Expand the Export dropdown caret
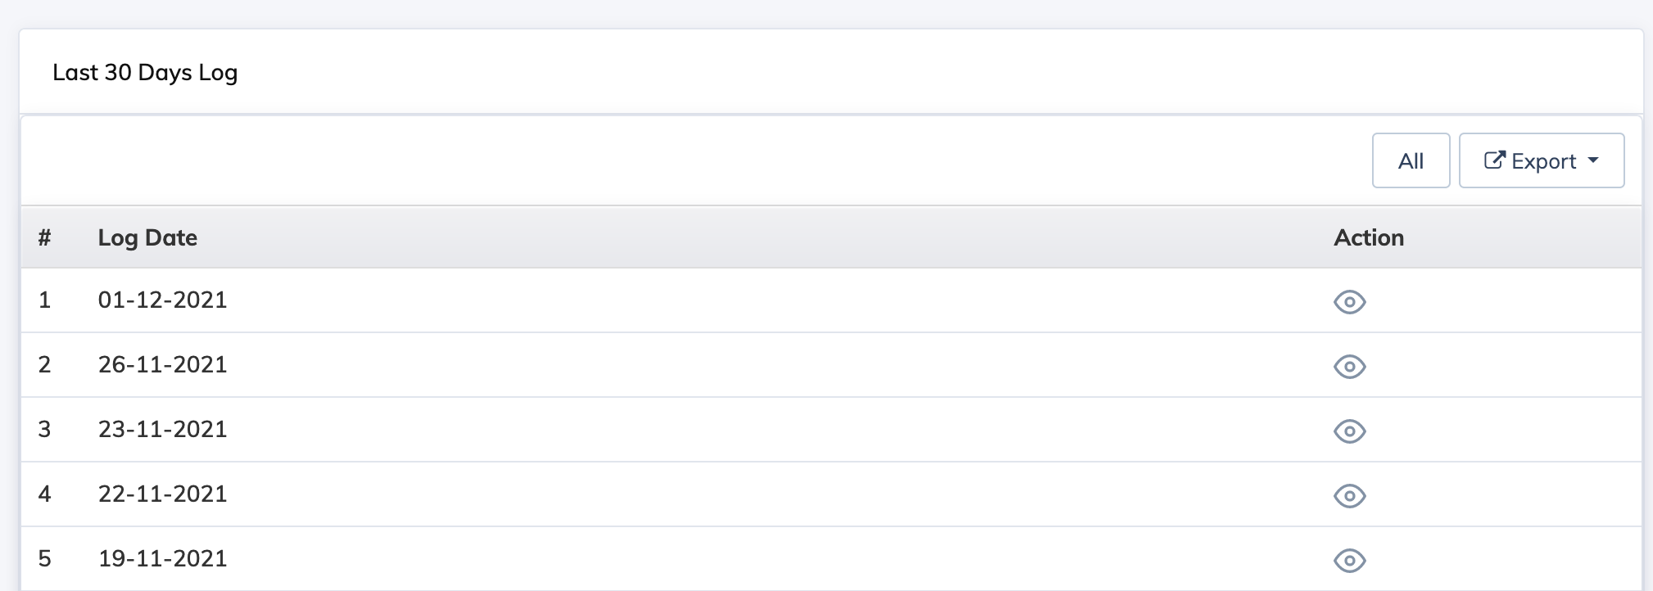This screenshot has height=591, width=1653. [1593, 160]
